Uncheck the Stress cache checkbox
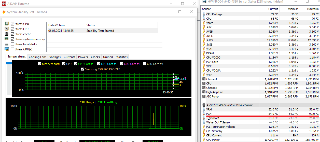The image size is (320, 142). [12, 34]
